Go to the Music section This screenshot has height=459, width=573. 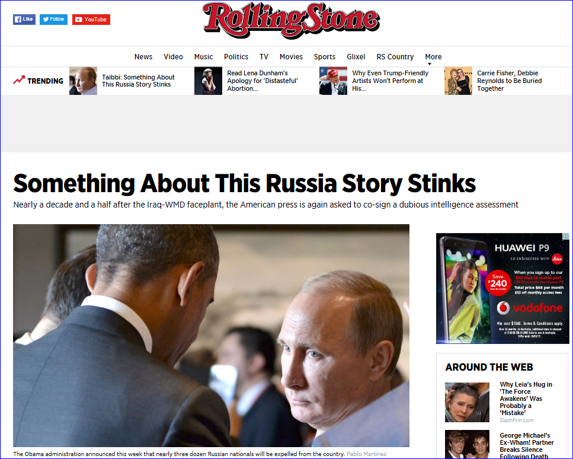[x=204, y=57]
